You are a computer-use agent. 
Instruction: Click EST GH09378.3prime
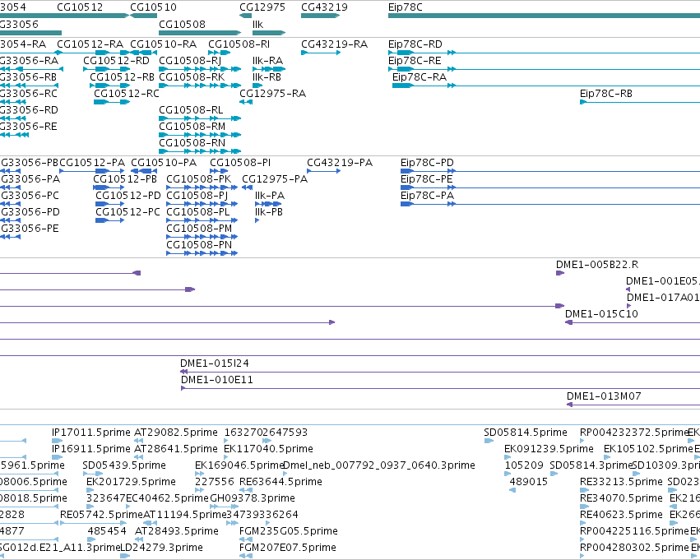253,499
